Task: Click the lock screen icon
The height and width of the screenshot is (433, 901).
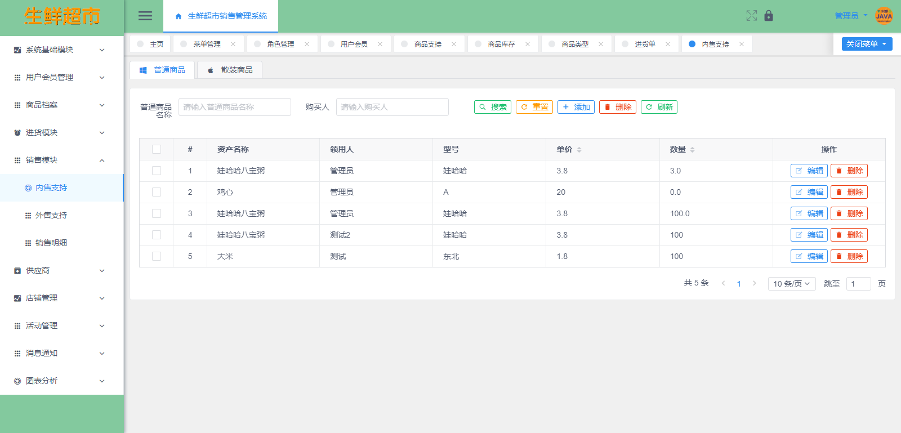Action: click(x=769, y=16)
